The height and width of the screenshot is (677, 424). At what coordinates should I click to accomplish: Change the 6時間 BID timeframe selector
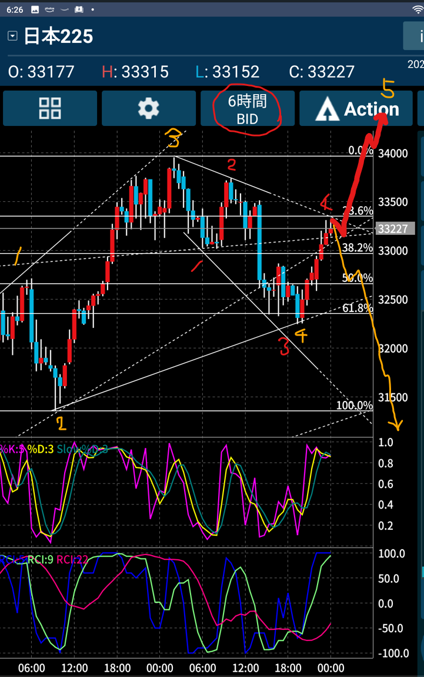coord(248,109)
